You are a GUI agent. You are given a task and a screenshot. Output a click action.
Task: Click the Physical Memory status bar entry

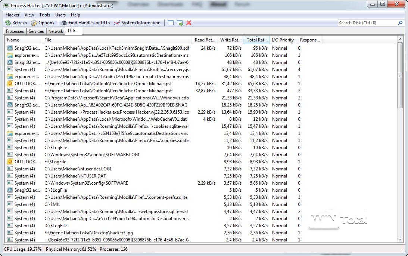tap(71, 249)
